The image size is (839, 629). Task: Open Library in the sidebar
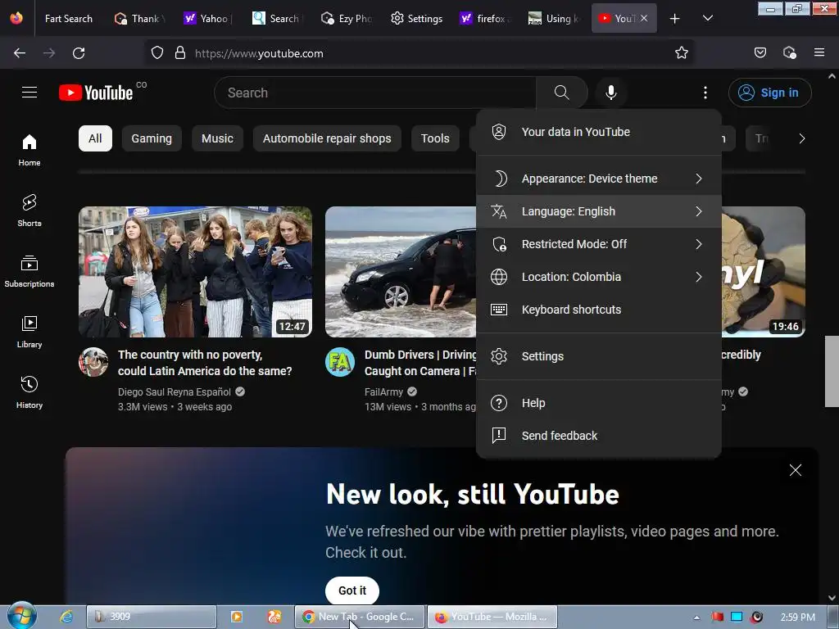[x=29, y=333]
